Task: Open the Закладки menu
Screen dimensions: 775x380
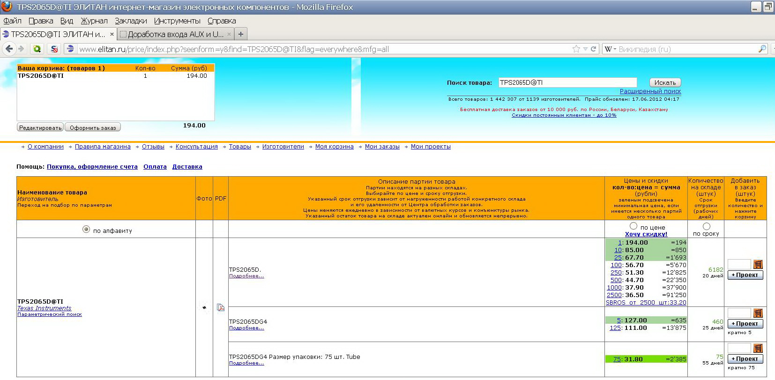Action: click(131, 21)
